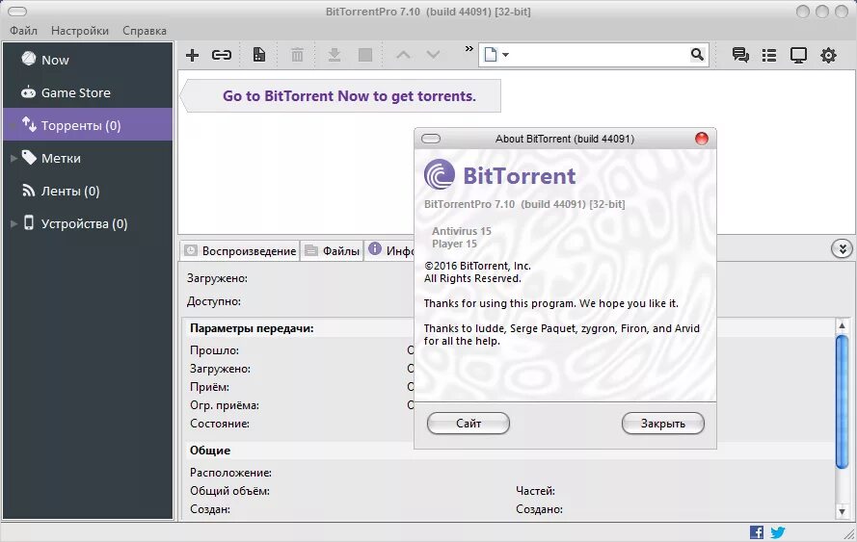Open Facebook icon in status bar

click(757, 532)
